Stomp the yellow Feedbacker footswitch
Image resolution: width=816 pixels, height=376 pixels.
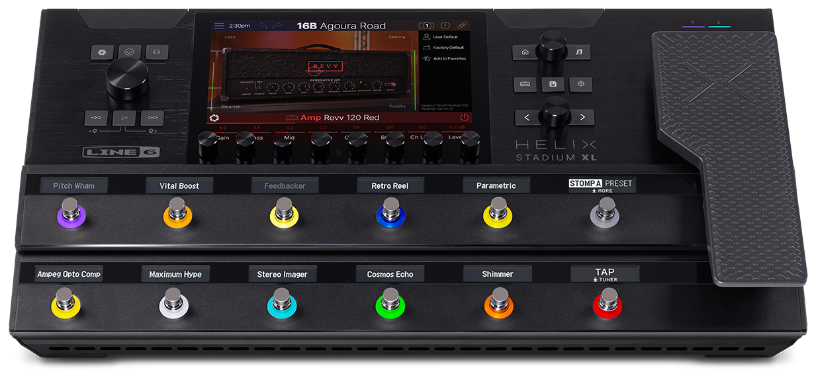[x=284, y=214]
